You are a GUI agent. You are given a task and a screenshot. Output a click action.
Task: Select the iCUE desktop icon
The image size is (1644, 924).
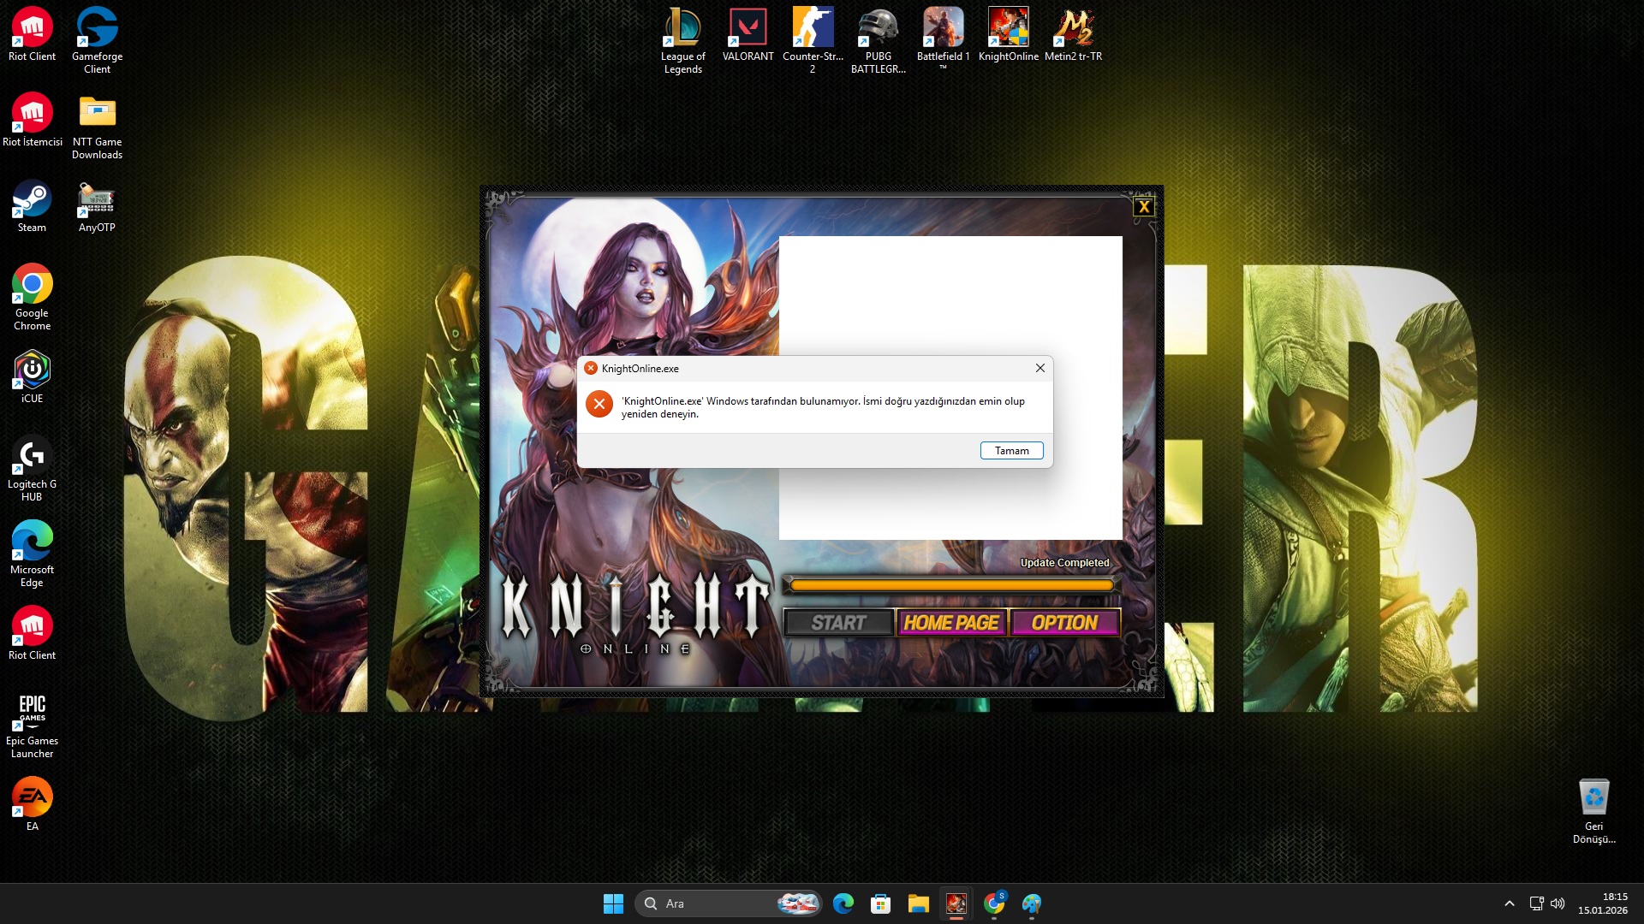pyautogui.click(x=32, y=377)
